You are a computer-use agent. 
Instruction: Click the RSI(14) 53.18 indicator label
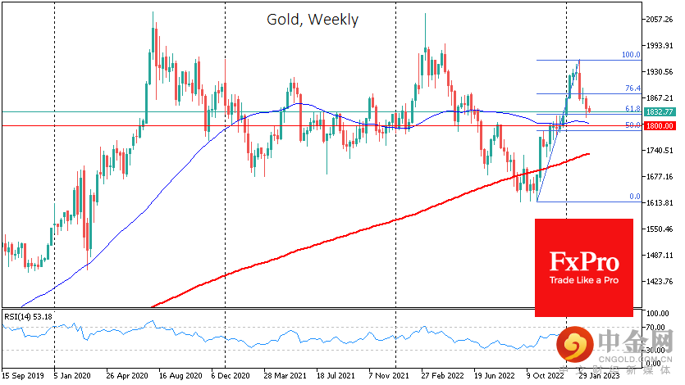[x=30, y=315]
